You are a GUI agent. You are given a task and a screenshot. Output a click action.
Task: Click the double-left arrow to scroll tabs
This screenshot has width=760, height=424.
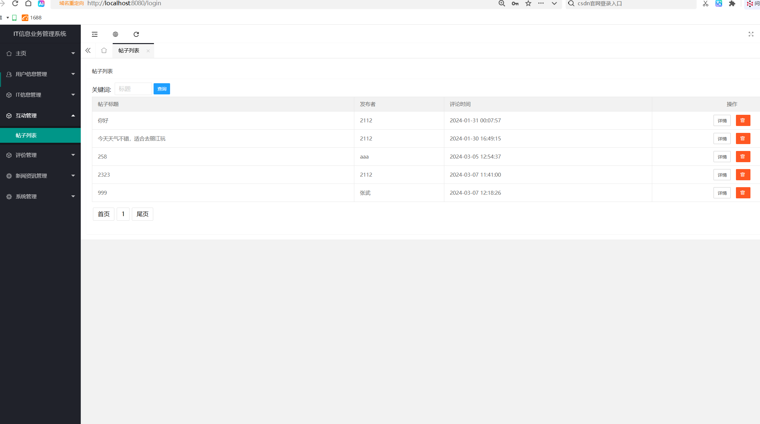point(88,50)
